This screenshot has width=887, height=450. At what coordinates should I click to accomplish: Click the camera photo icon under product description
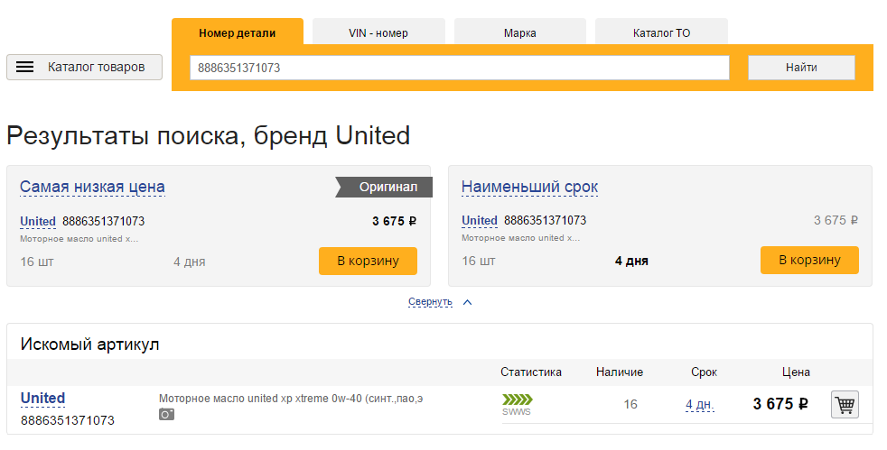click(x=166, y=415)
